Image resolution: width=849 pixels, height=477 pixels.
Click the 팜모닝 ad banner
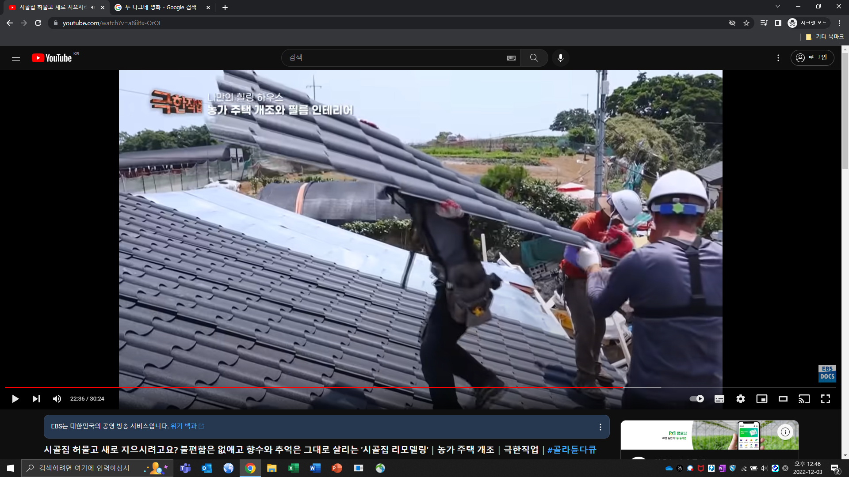click(x=709, y=435)
